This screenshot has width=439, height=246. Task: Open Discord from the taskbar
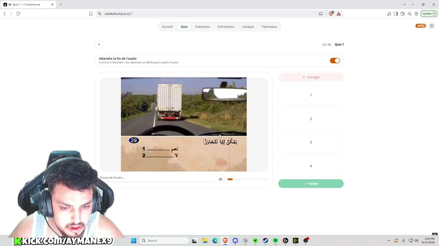click(235, 241)
